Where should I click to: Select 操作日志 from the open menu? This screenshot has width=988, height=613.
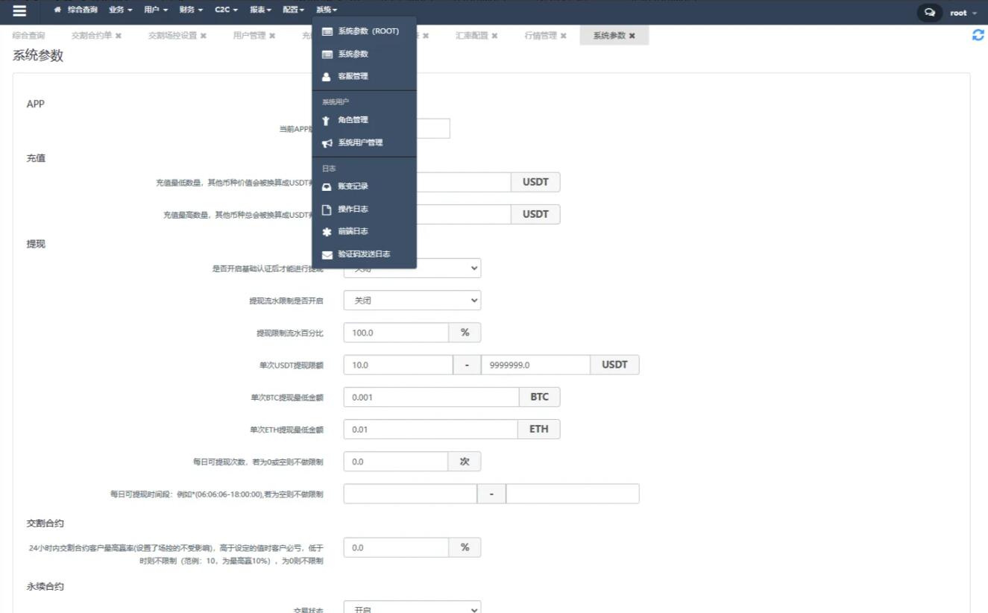(x=353, y=210)
